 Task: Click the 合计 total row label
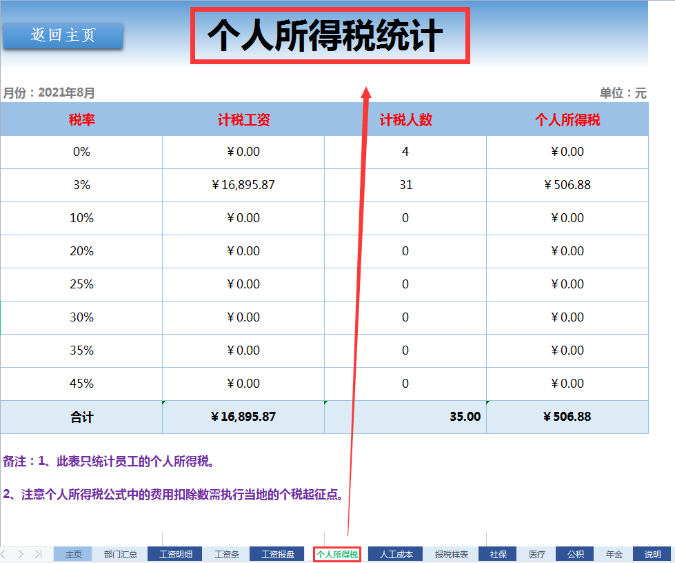(x=81, y=417)
